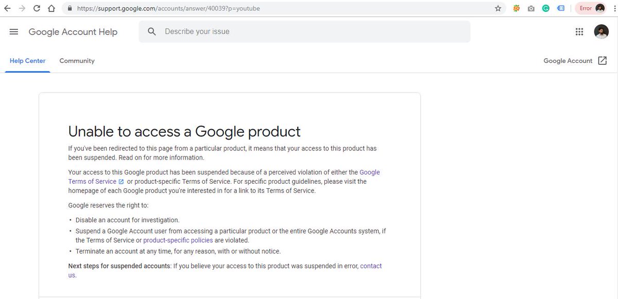Click the browser forward arrow
Screen dimensions: 618x299
[22, 8]
